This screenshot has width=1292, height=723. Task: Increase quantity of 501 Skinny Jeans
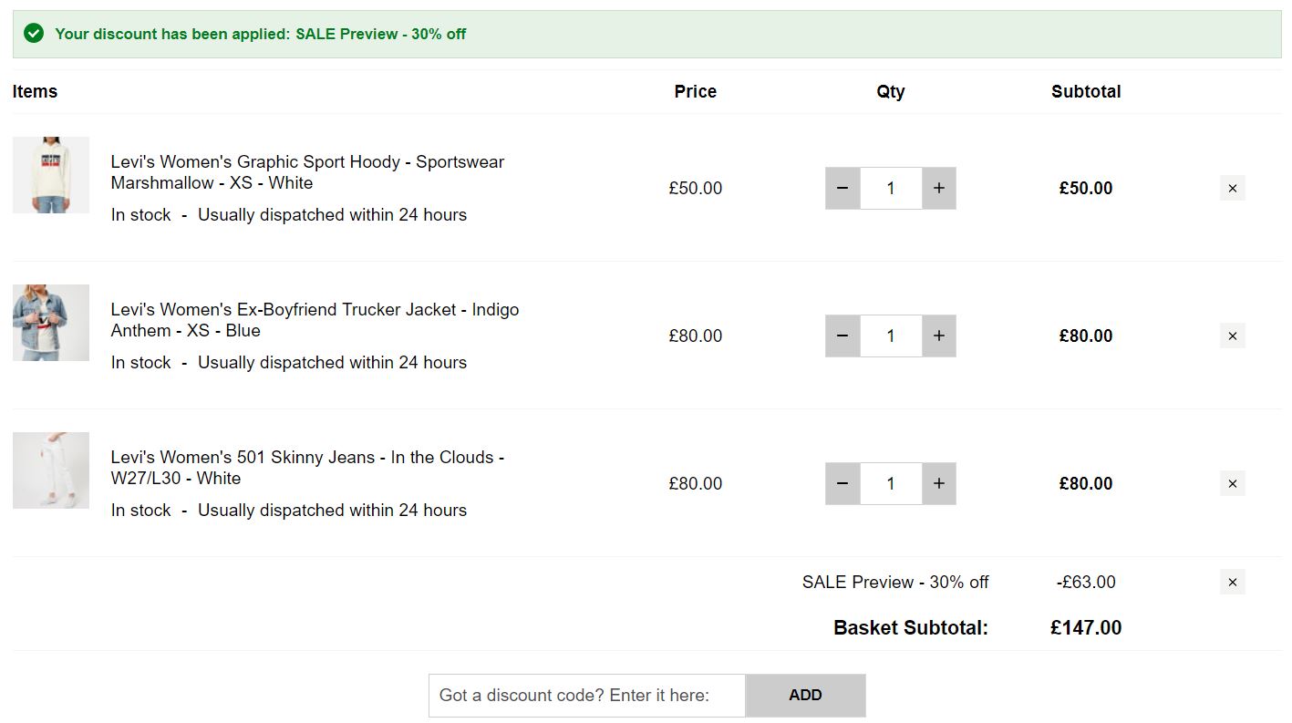coord(938,484)
